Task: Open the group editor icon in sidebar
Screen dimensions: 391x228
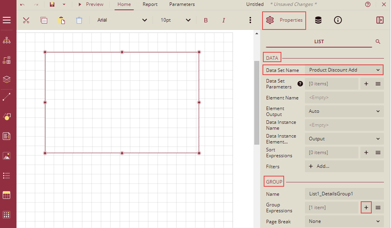Action: 7,60
